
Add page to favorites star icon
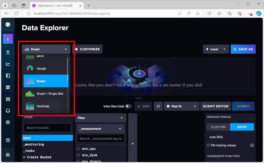point(198,13)
